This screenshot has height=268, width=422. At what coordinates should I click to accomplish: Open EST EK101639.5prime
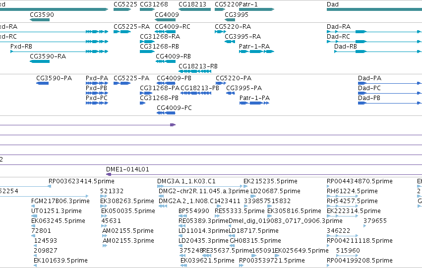(x=35, y=266)
